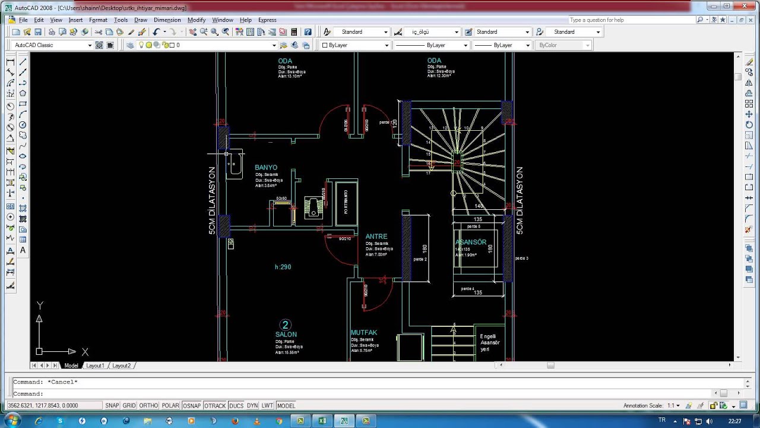
Task: Choose the Radius dimension tool
Action: (x=10, y=106)
